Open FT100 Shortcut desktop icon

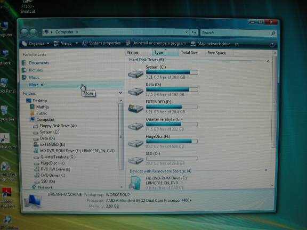[x=28, y=7]
